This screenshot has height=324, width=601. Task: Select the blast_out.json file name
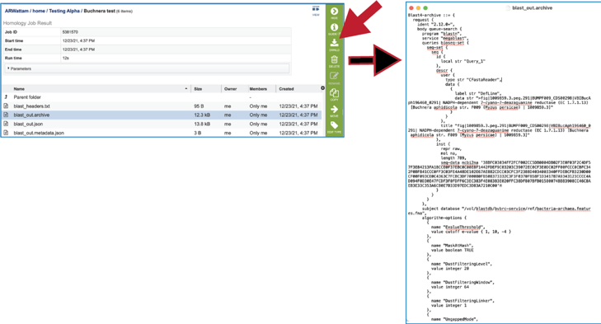28,124
